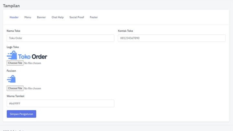The image size is (233, 131).
Task: Click the Logo Toko section label
Action: tap(13, 47)
